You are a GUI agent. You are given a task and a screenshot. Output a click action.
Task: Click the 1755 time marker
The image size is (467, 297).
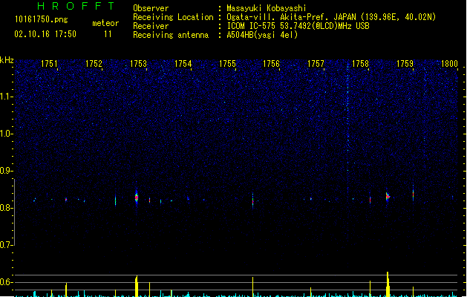pyautogui.click(x=227, y=64)
